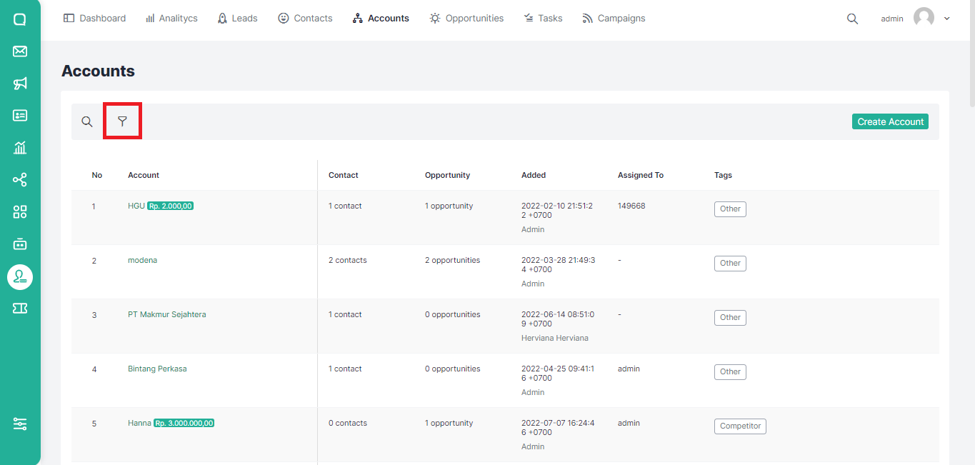Open the Campaigns tab
The width and height of the screenshot is (975, 465).
tap(614, 19)
